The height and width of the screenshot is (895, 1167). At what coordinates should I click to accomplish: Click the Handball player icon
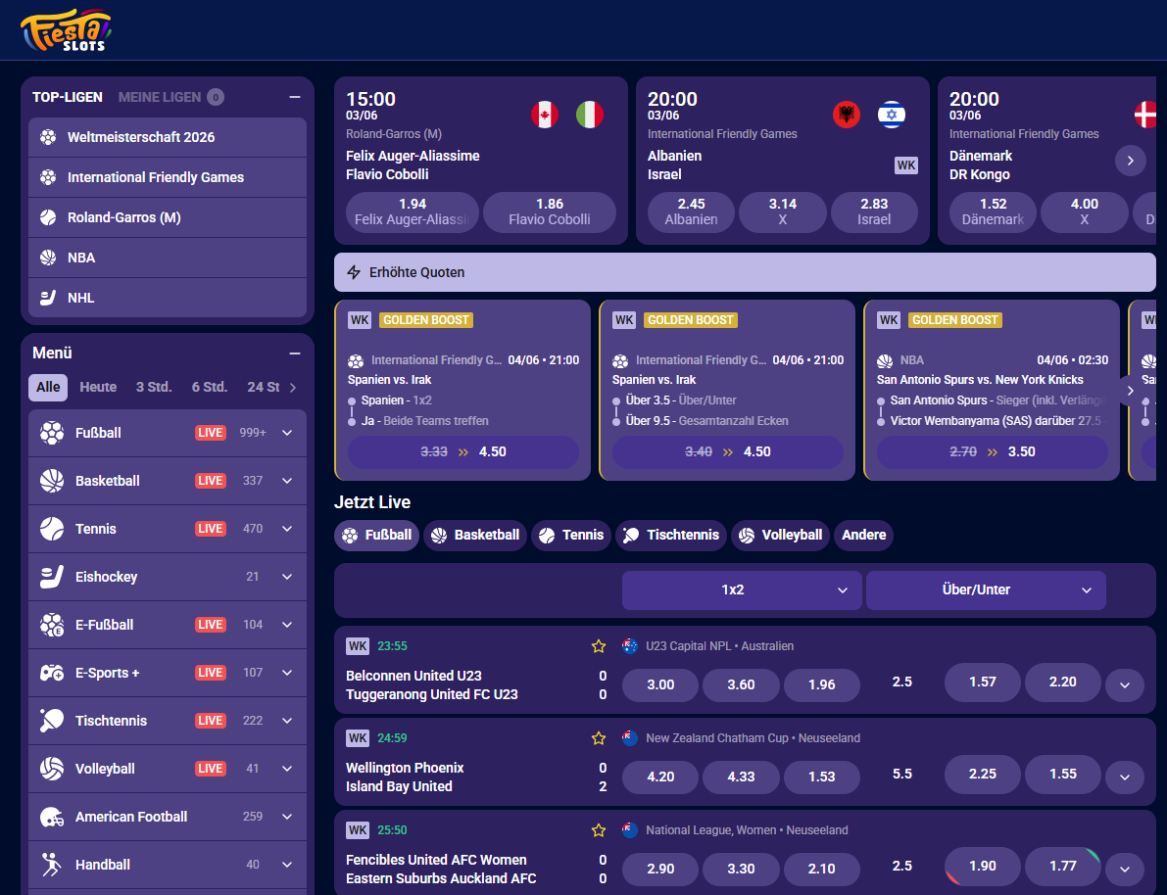51,865
